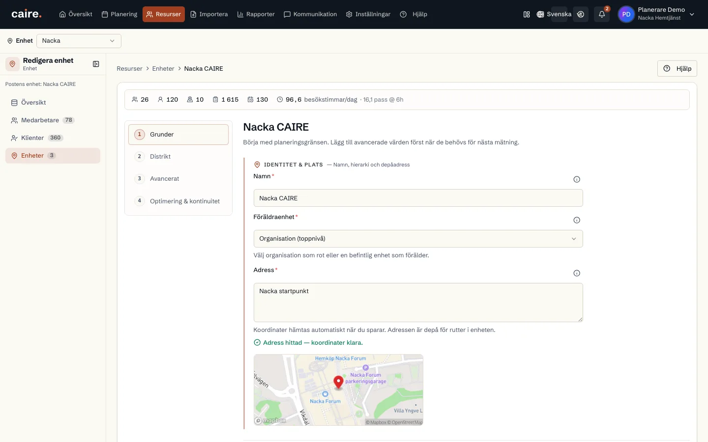Image resolution: width=708 pixels, height=442 pixels.
Task: Click the employees count 26 stat
Action: (140, 99)
